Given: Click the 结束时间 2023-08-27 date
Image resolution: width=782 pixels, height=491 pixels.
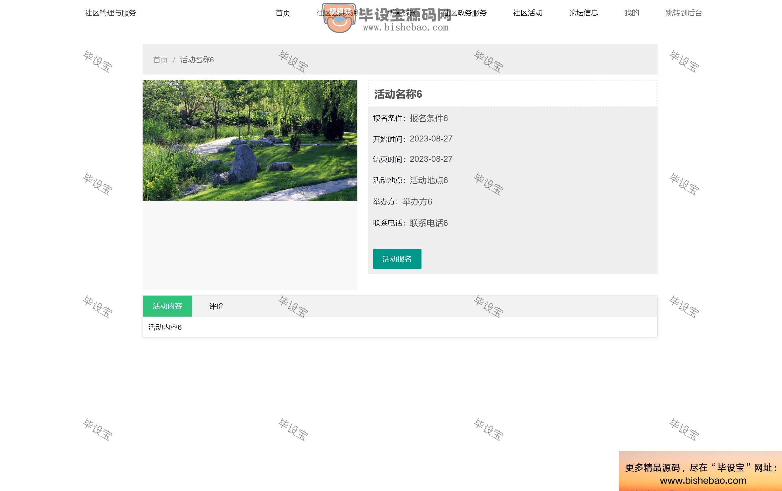Looking at the screenshot, I should 431,159.
